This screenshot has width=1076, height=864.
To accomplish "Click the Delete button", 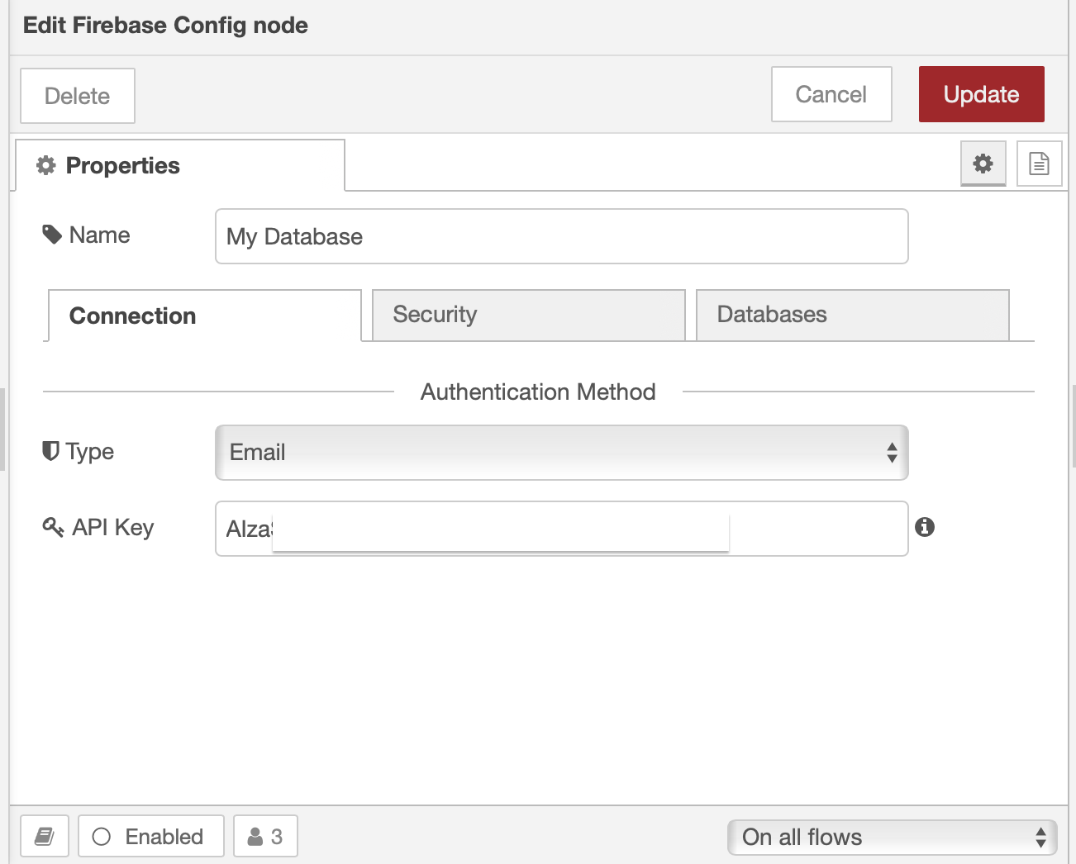I will coord(78,96).
